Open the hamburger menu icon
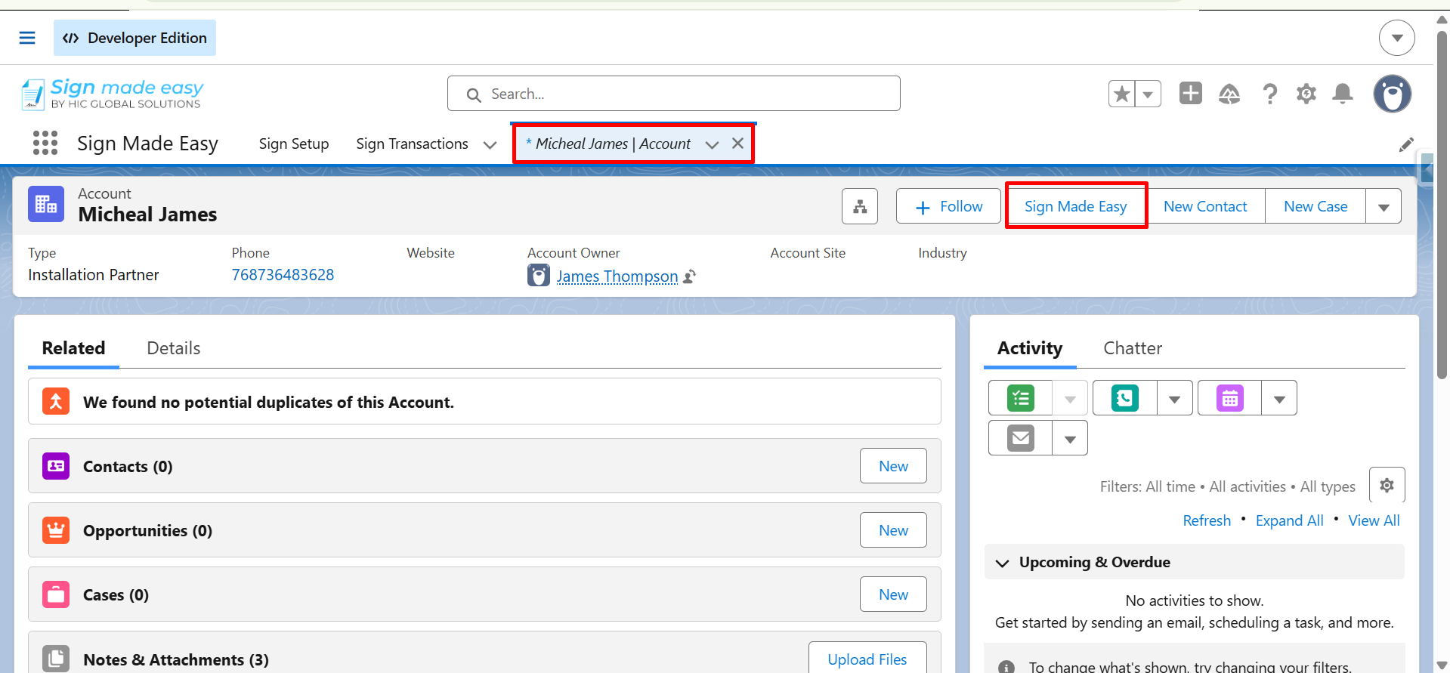Screen dimensions: 1450x673 27,38
